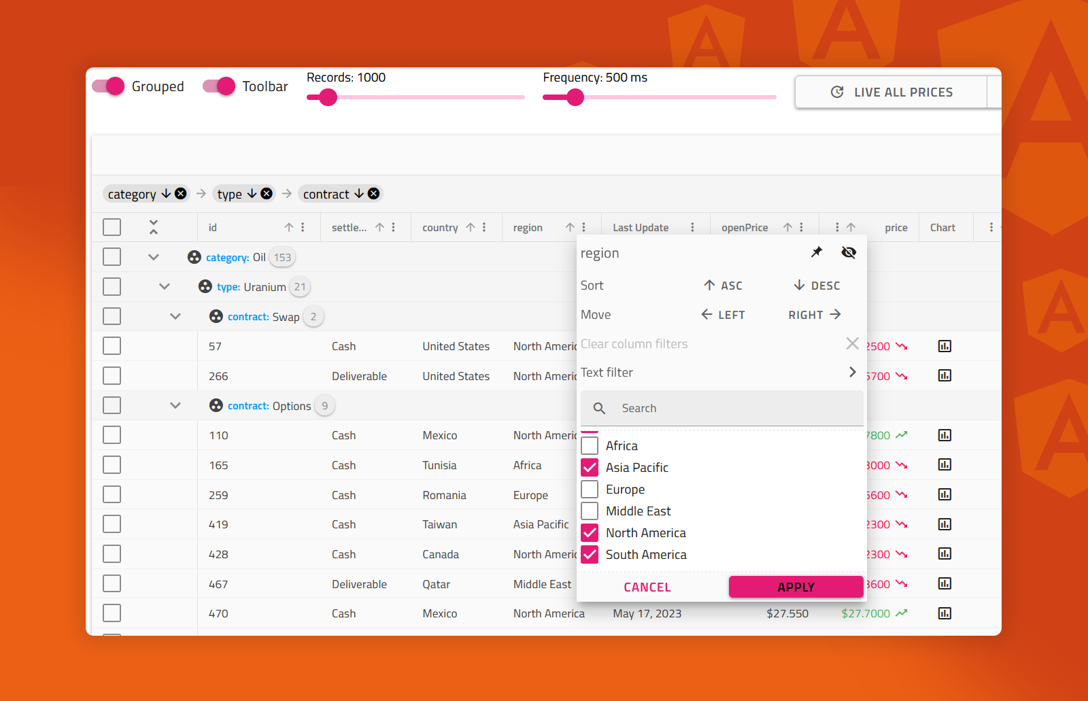
Task: Uncheck the Asia Pacific filter option
Action: pyautogui.click(x=590, y=468)
